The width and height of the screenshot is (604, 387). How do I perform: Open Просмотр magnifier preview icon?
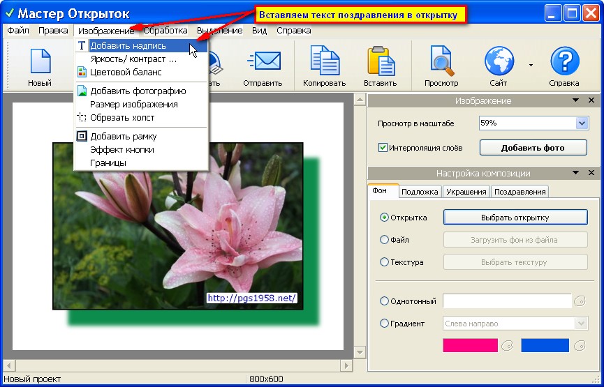(442, 61)
